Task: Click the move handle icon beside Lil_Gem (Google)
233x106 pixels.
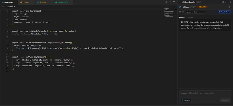Action: point(180,2)
